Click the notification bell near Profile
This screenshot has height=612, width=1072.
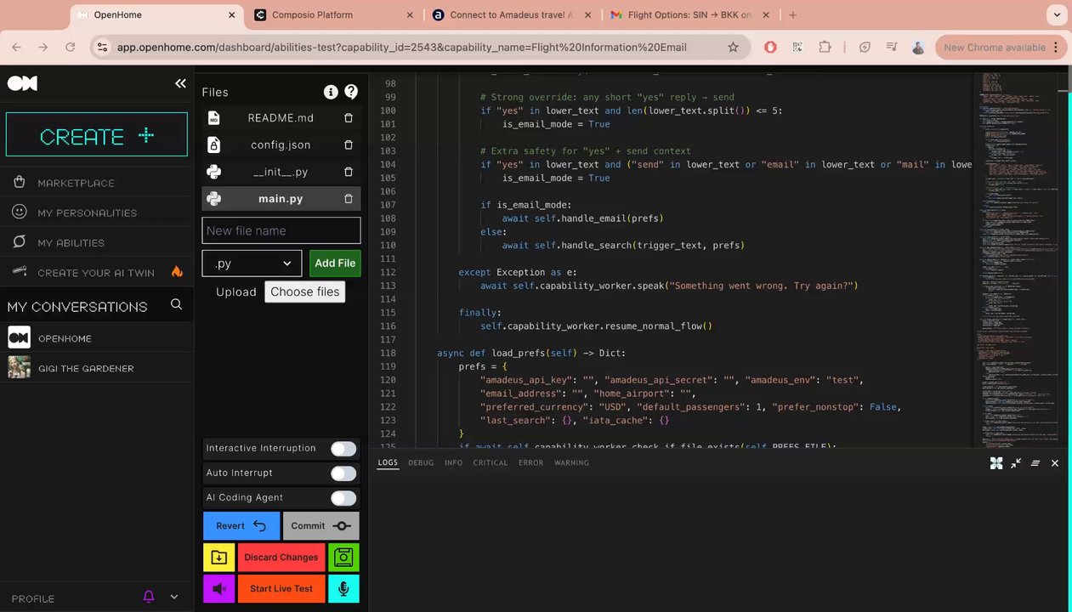click(149, 598)
